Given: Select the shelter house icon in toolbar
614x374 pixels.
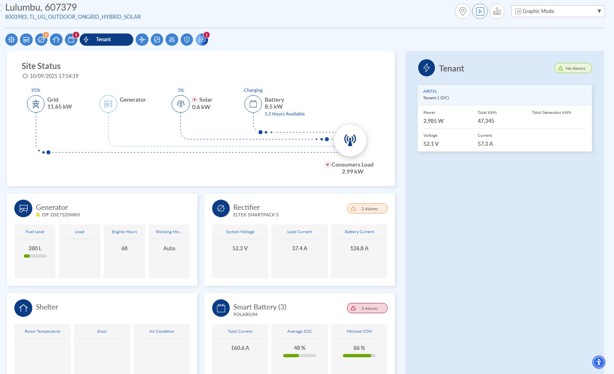Looking at the screenshot, I should pyautogui.click(x=56, y=40).
